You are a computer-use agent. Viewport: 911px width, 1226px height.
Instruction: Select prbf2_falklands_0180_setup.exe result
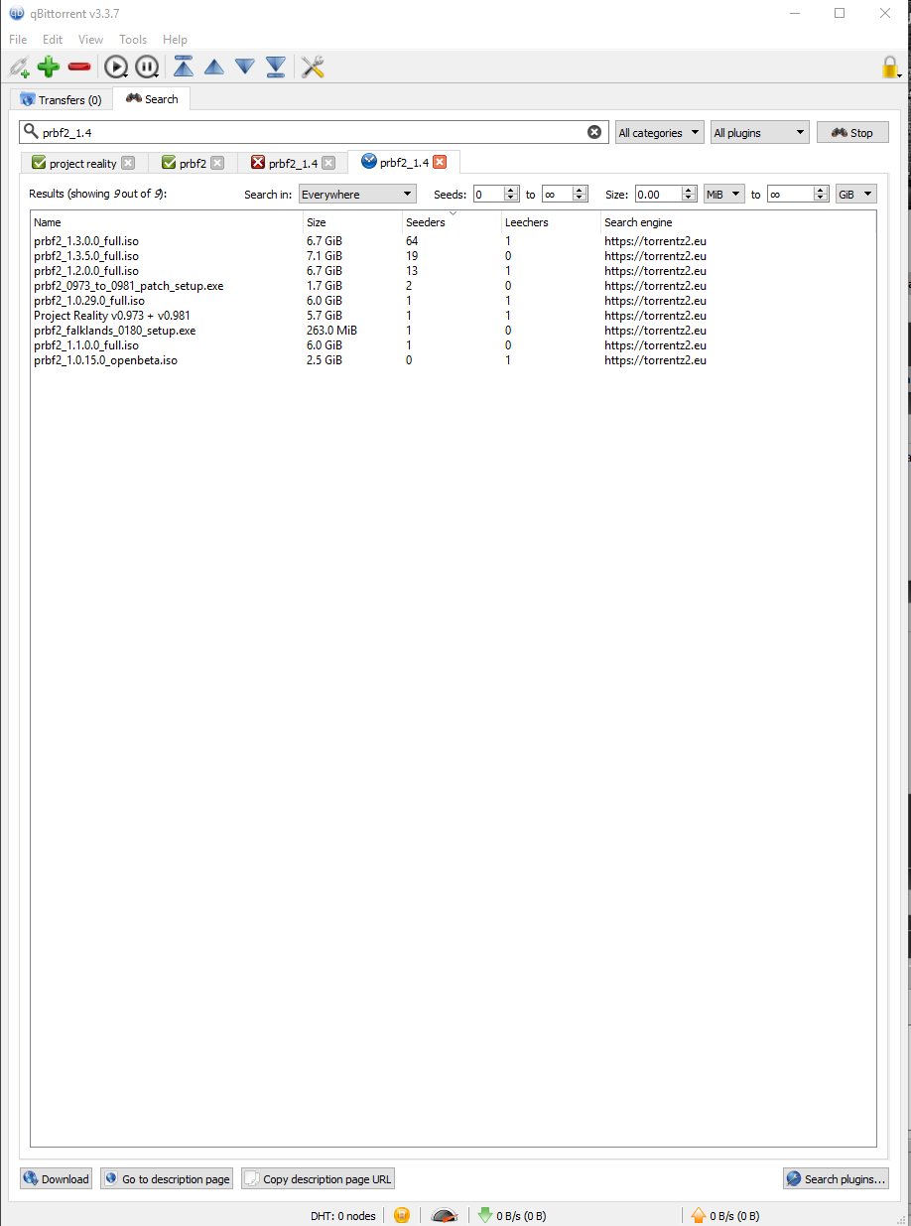[453, 330]
